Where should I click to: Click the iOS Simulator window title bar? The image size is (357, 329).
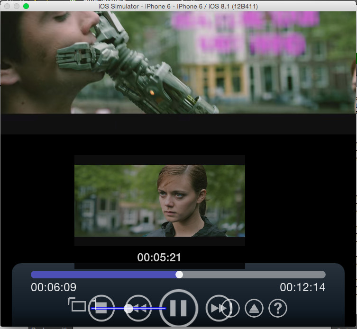coord(178,5)
